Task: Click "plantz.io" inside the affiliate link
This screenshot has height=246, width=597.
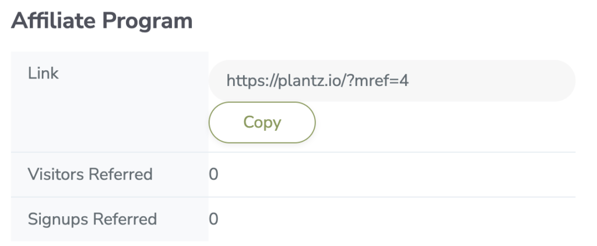Action: point(301,81)
